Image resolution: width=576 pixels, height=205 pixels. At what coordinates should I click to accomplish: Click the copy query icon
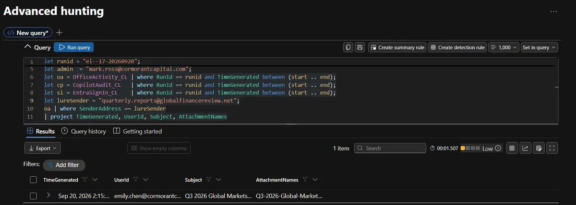348,47
